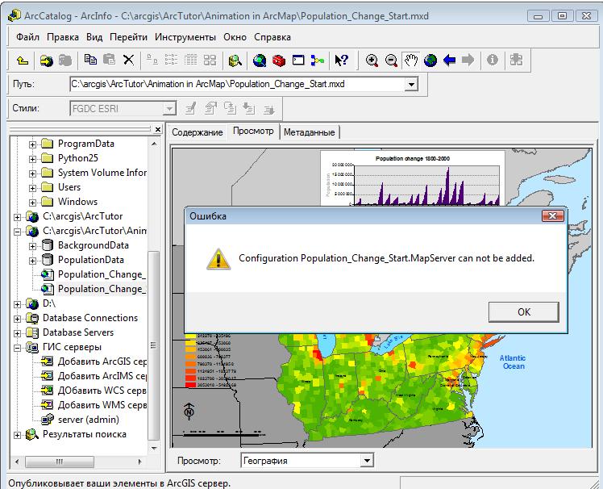Click the What's This help cursor icon
Viewport: 603px width, 489px height.
pos(341,60)
